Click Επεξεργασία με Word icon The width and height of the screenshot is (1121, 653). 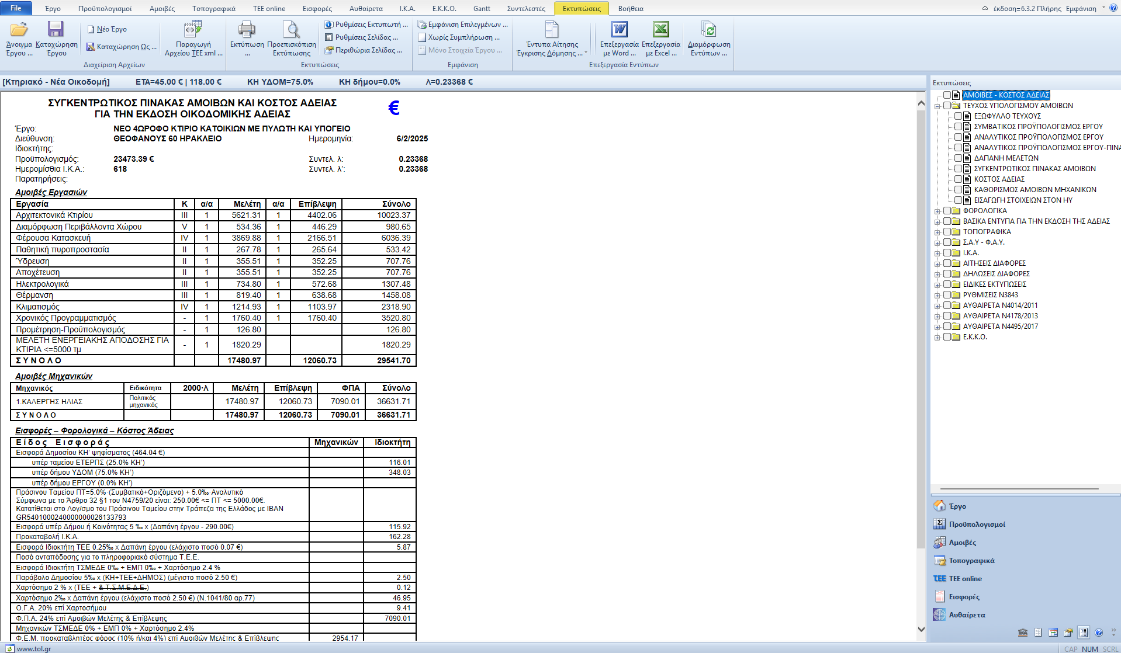619,30
